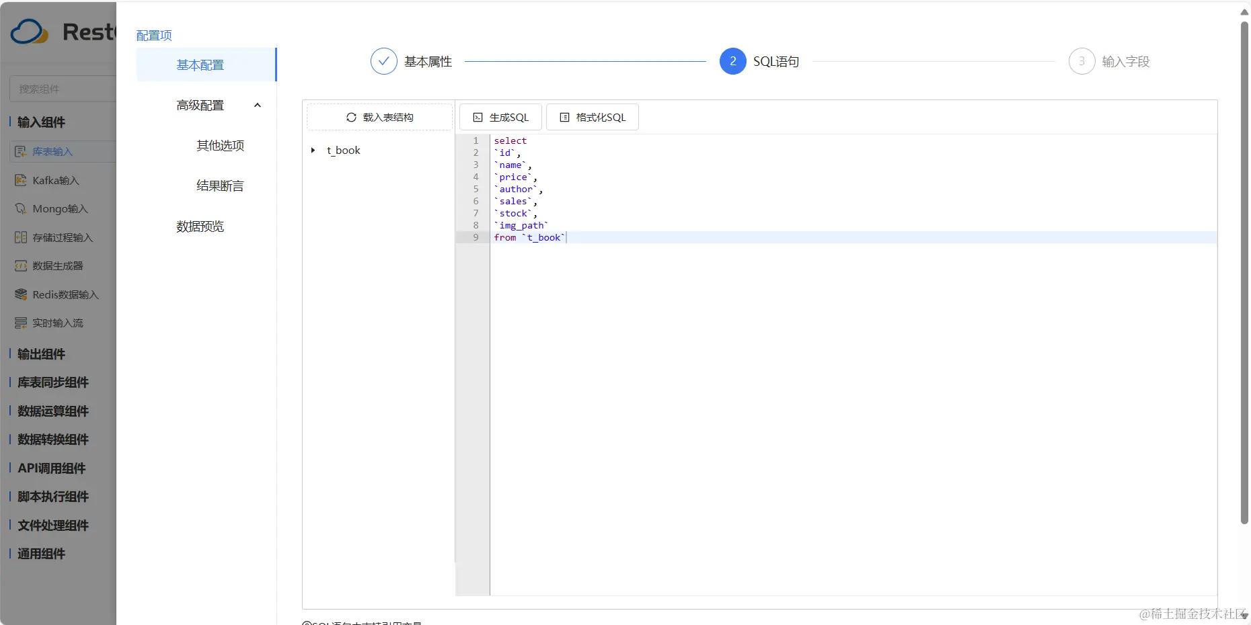Screen dimensions: 1251x625
Task: Expand the 输出组件 category
Action: click(x=41, y=353)
